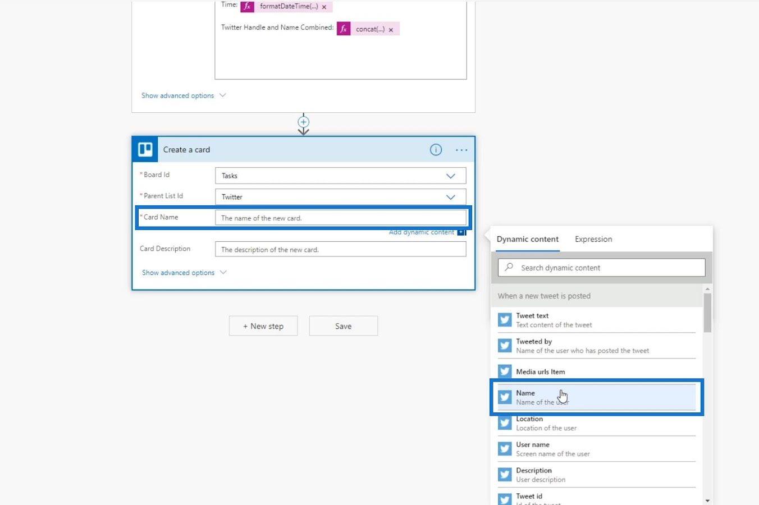The image size is (759, 505).
Task: Click Twitter icon next to Media urls Item
Action: pos(505,371)
